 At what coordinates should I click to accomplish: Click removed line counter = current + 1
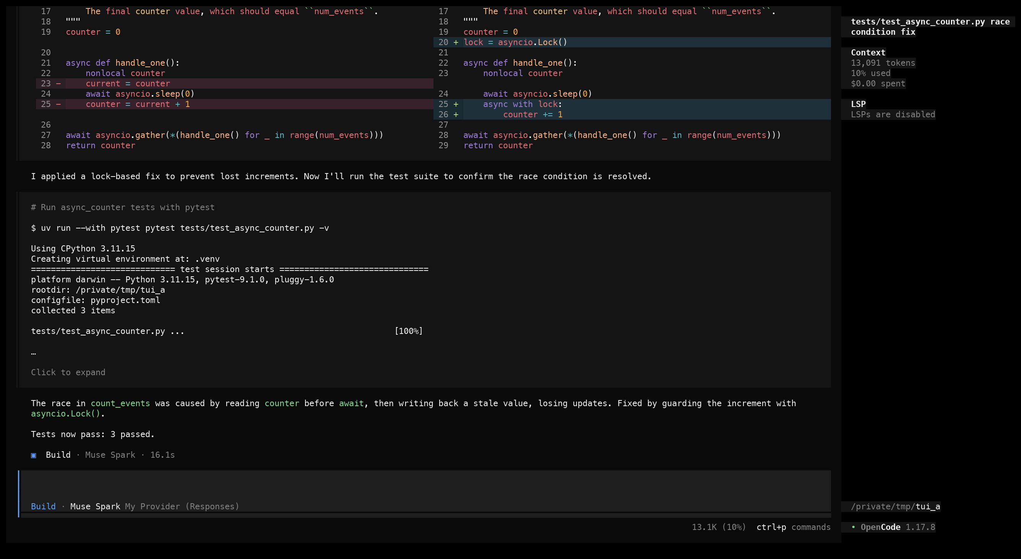[x=235, y=104]
